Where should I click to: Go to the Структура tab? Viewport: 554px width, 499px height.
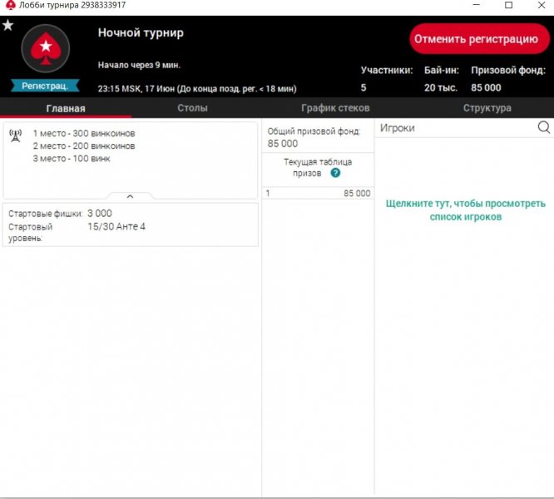pos(487,108)
